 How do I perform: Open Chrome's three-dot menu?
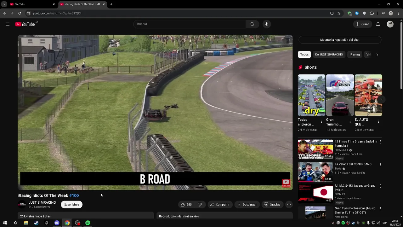[398, 13]
